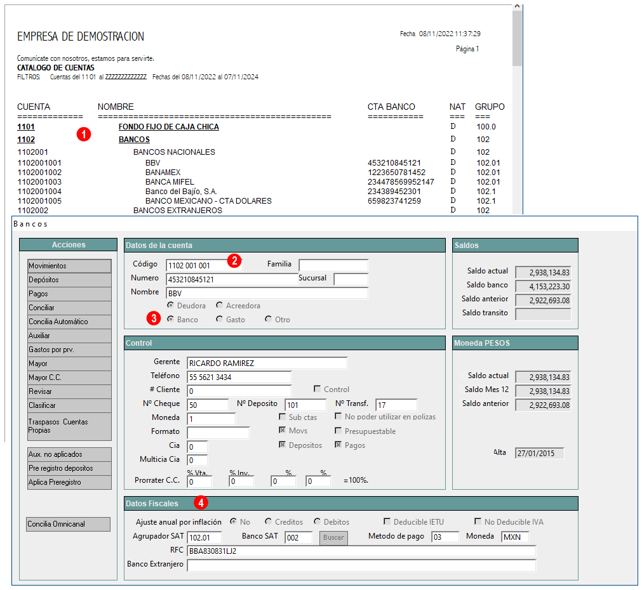Open account 1101 link in catalog
Viewport: 642px width, 590px height.
coord(26,127)
